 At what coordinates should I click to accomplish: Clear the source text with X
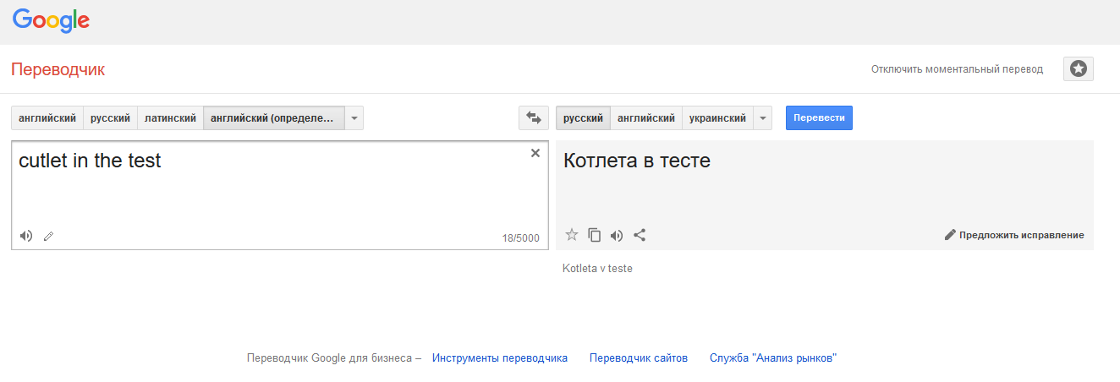pos(535,153)
